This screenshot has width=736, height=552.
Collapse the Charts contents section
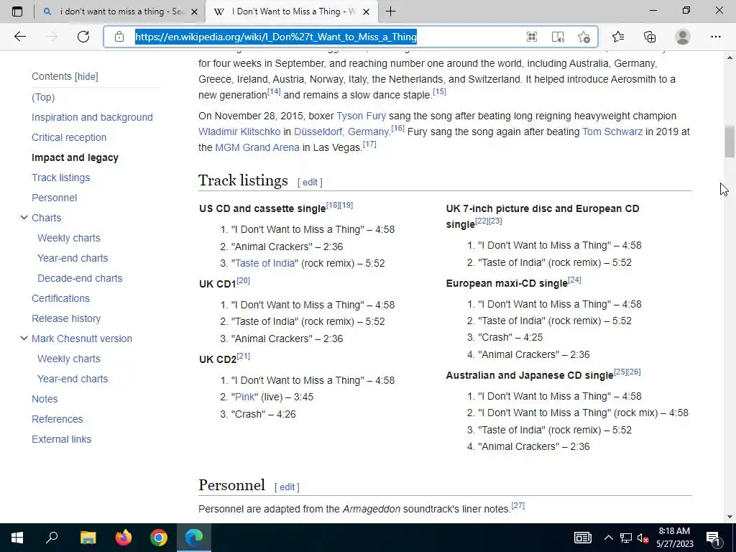pyautogui.click(x=24, y=217)
